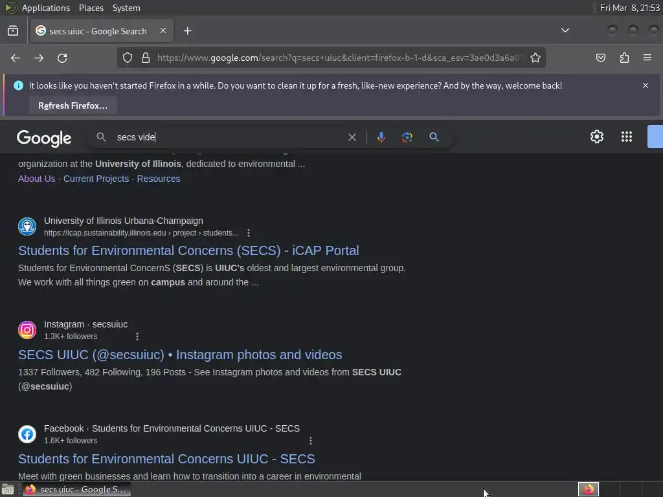Close the 'secs uiuc - Google Search' tab

[x=163, y=30]
